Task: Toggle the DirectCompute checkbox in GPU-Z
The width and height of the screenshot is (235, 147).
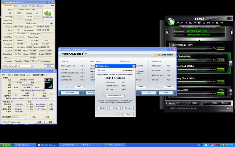Action: tap(39, 61)
